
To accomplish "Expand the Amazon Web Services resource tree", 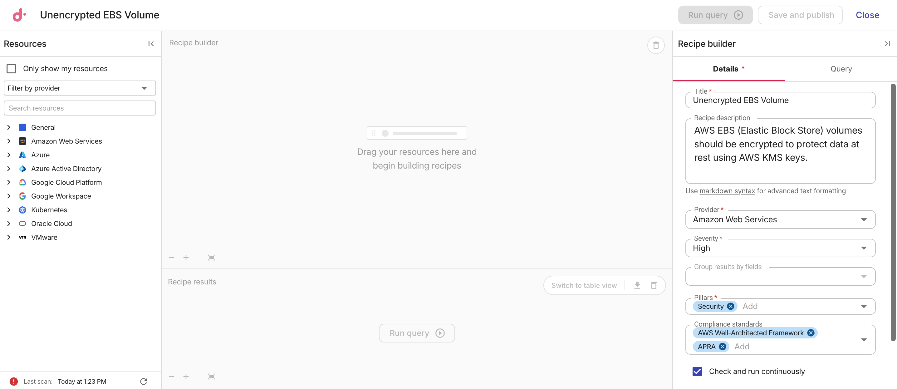I will point(9,141).
